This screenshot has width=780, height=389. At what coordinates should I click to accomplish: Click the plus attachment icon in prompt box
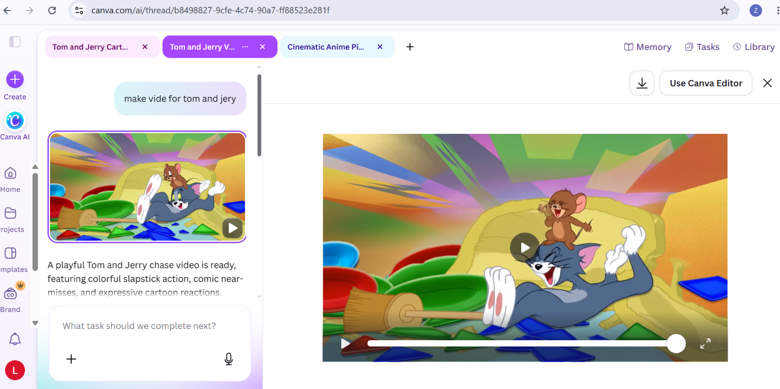pos(71,359)
